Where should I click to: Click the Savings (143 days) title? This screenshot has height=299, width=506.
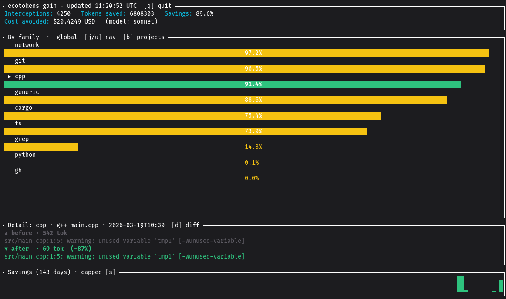point(39,272)
